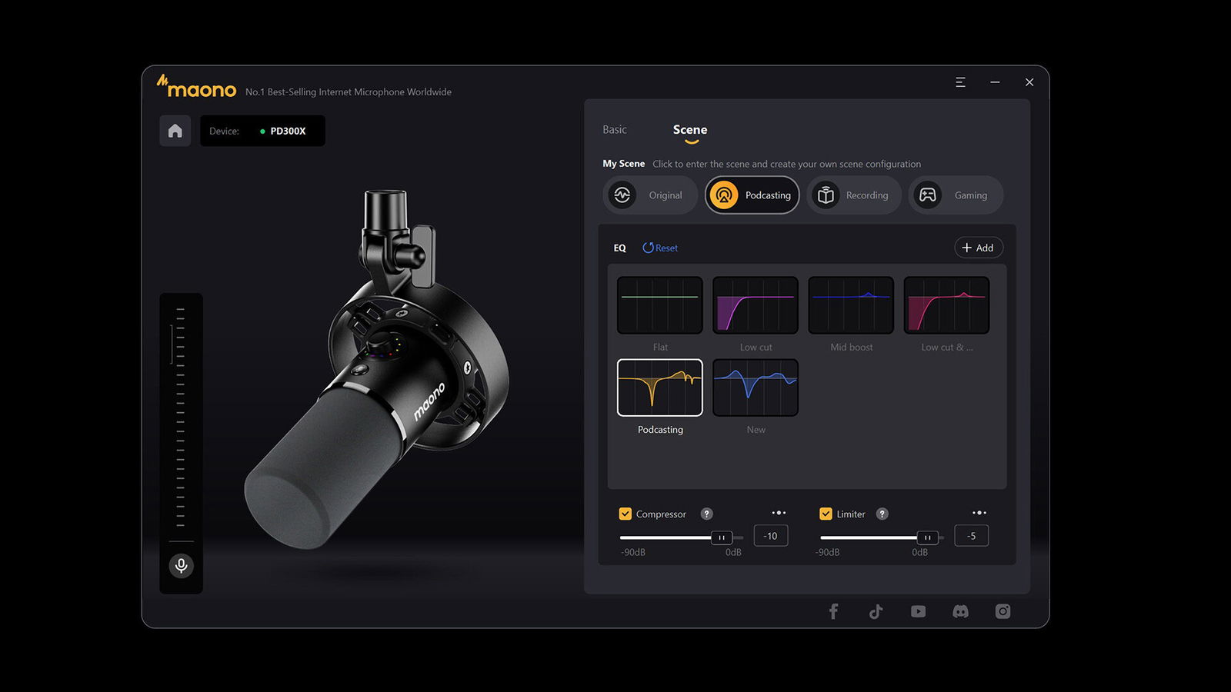Show Limiter help question mark

[882, 514]
